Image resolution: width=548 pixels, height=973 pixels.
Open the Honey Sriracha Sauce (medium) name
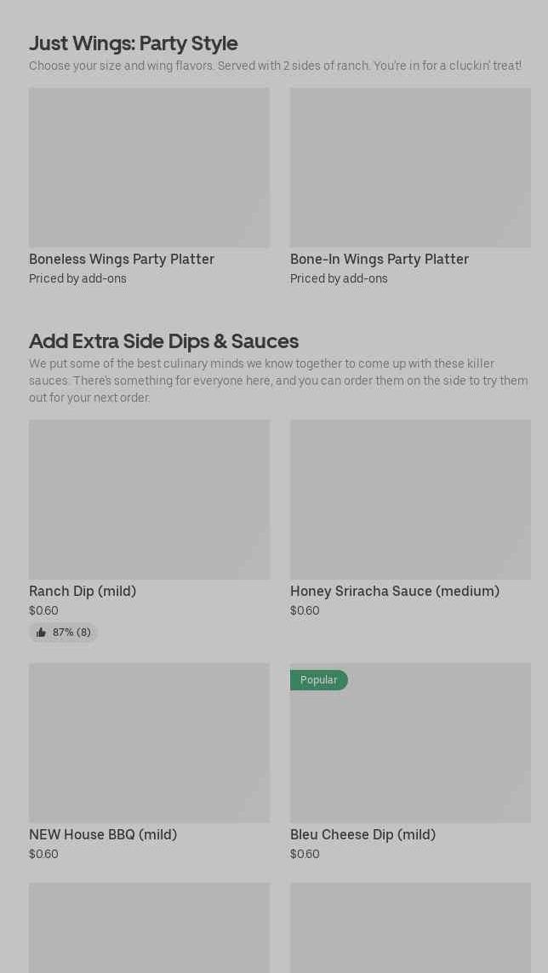pyautogui.click(x=395, y=591)
